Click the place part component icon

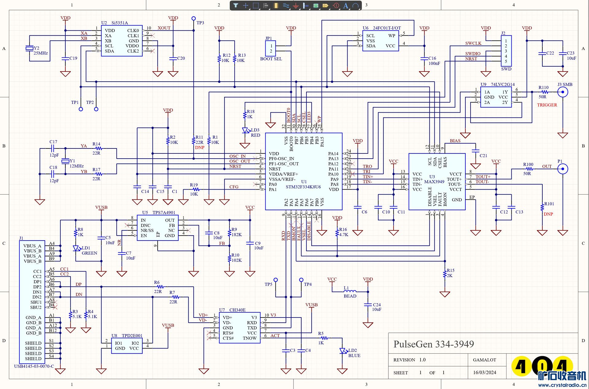tap(276, 6)
